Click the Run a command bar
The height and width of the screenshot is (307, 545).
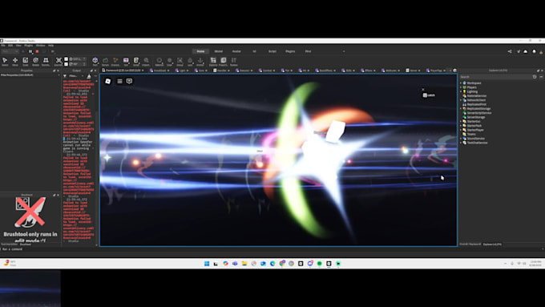271,249
